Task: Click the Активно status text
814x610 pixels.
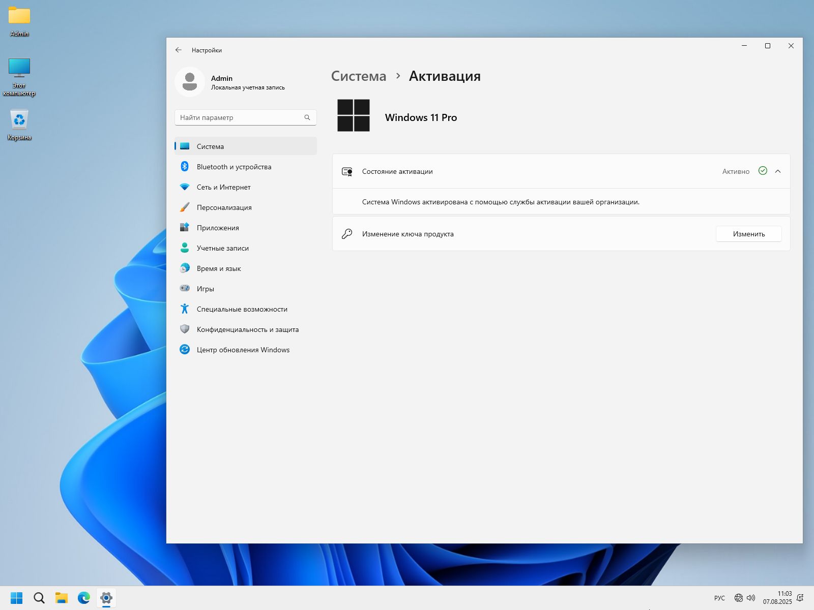Action: pyautogui.click(x=736, y=171)
